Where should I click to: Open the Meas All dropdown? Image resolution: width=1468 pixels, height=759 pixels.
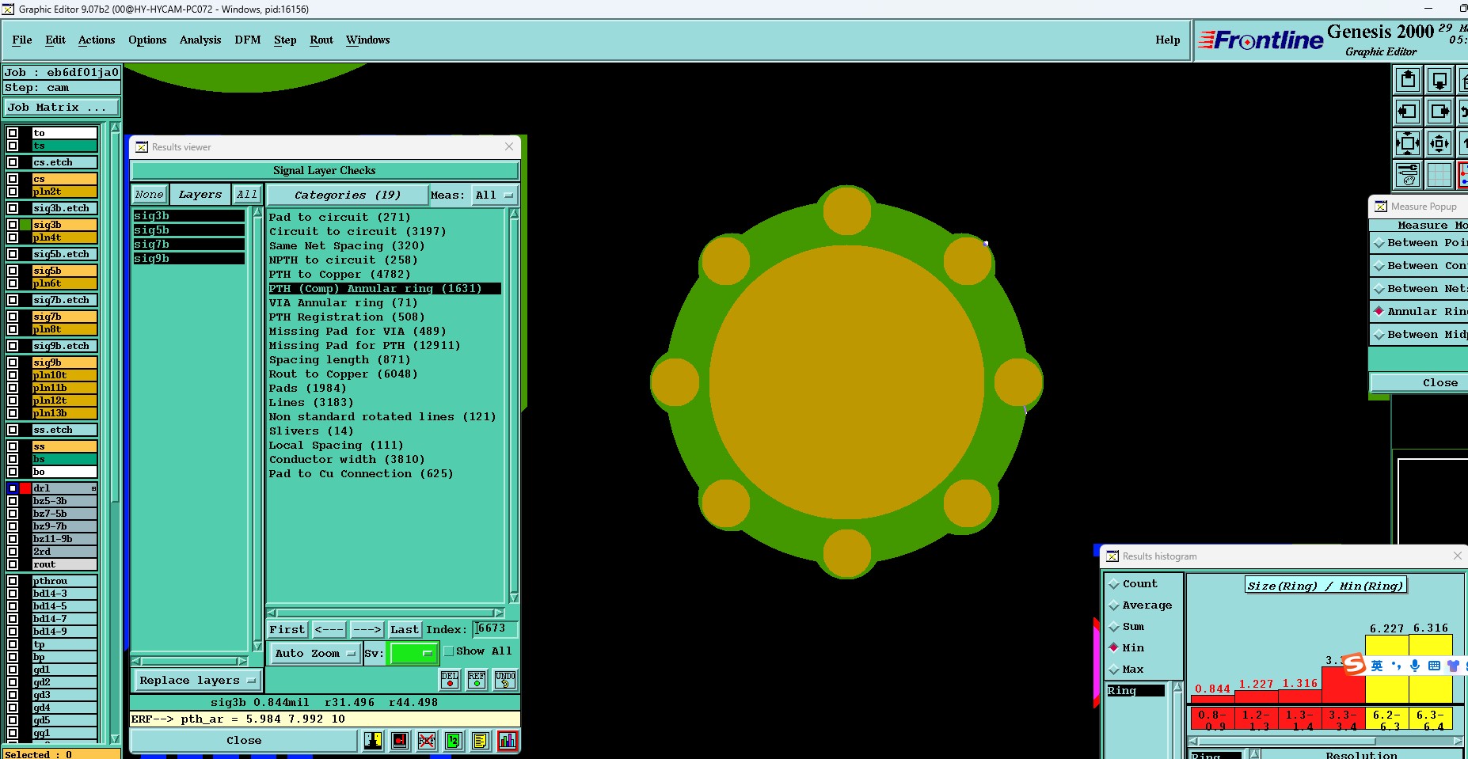[494, 195]
